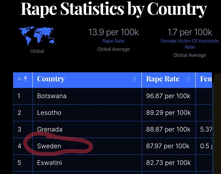Click the circled Sweden entry
The width and height of the screenshot is (221, 174).
(x=49, y=146)
